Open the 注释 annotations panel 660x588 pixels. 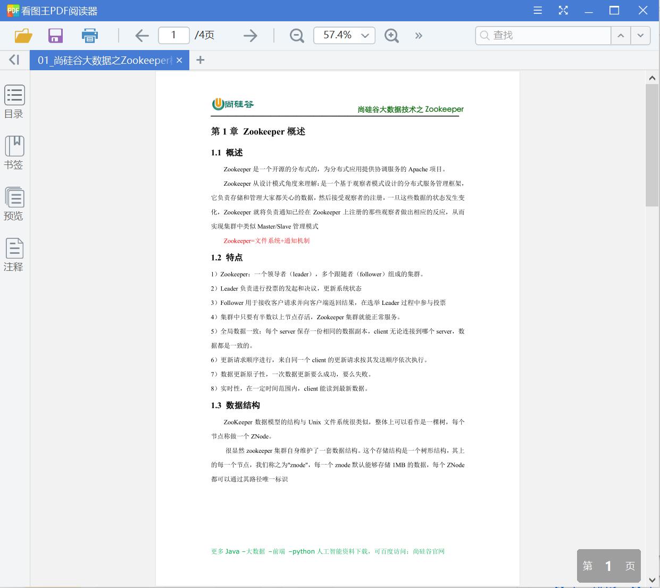pyautogui.click(x=14, y=255)
